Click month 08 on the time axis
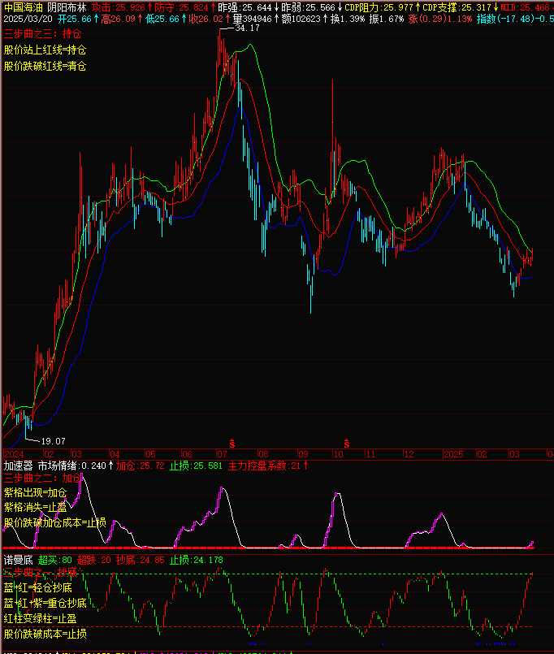The image size is (554, 654). 263,454
